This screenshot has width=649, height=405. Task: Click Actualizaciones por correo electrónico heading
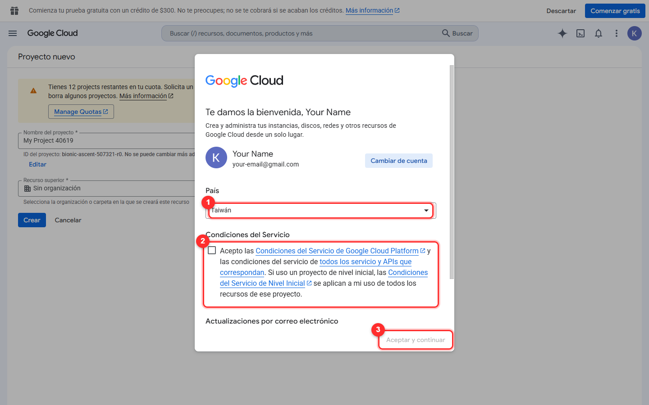coord(272,321)
